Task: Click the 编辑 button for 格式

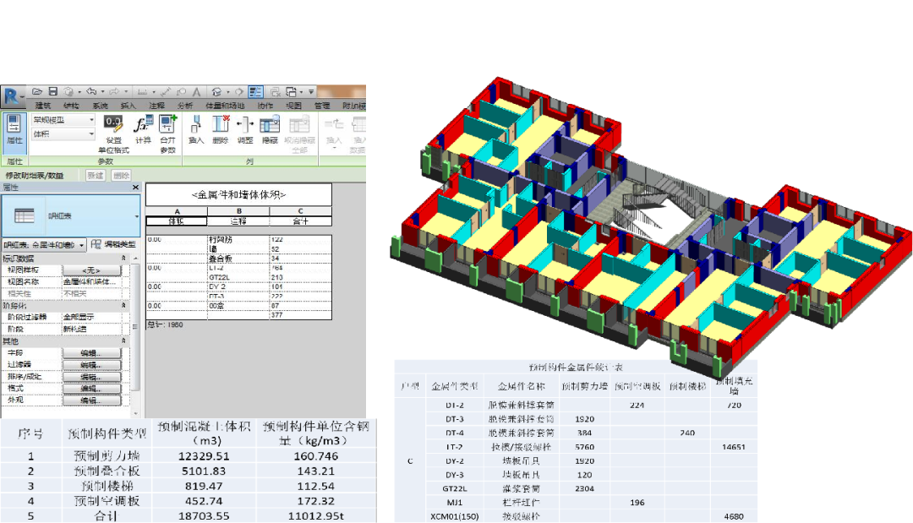Action: tap(92, 389)
